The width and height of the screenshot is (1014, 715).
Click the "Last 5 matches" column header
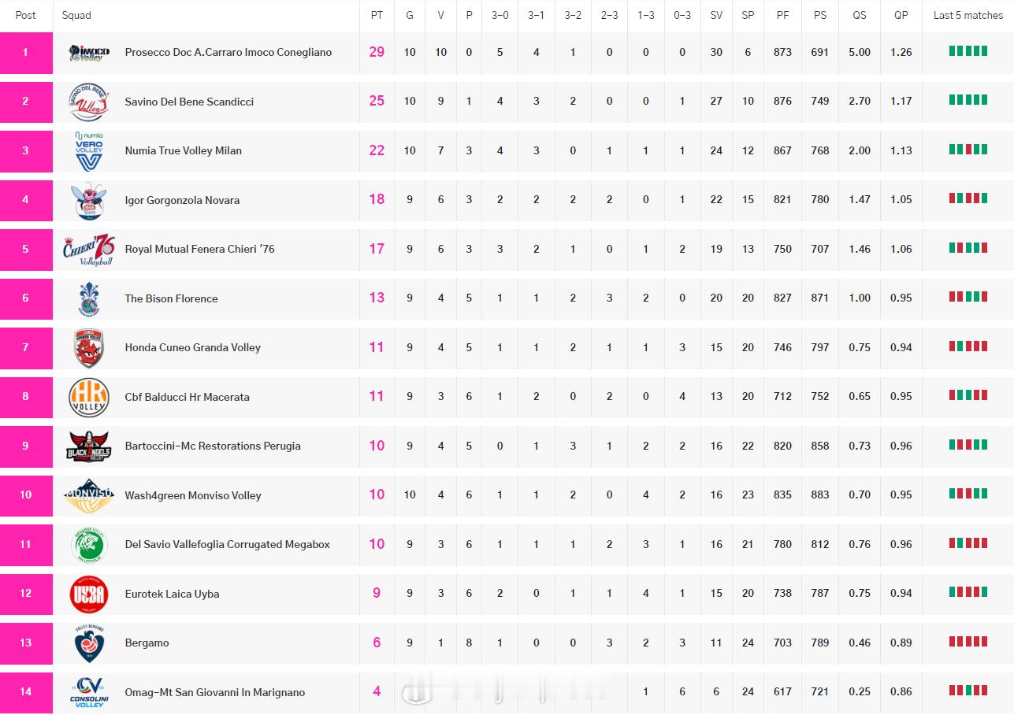point(968,15)
